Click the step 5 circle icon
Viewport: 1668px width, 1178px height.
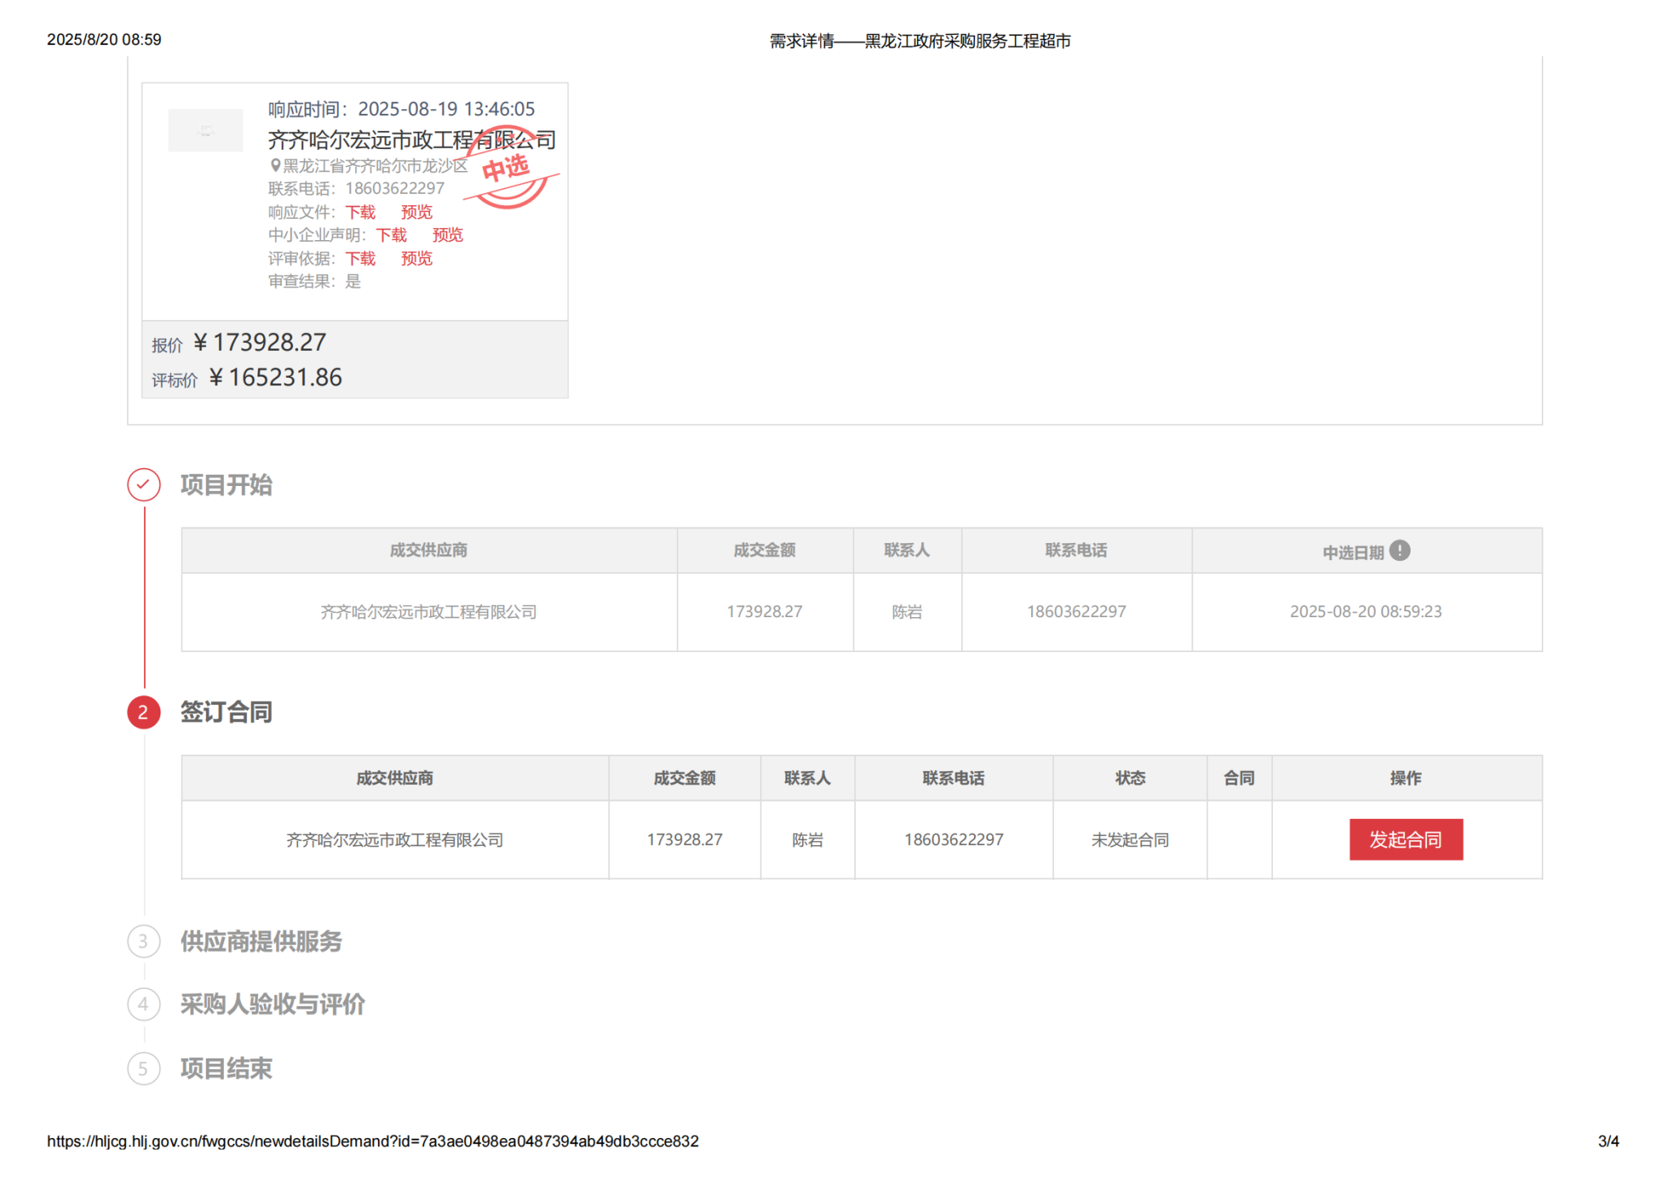(143, 1068)
